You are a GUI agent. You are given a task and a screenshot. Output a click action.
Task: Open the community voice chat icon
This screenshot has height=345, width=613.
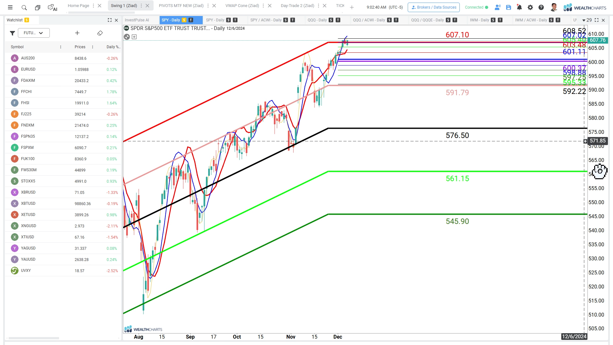coord(497,7)
